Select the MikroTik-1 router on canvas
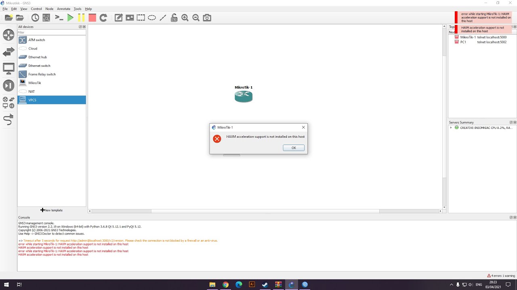Viewport: 517px width, 290px height. pyautogui.click(x=244, y=96)
